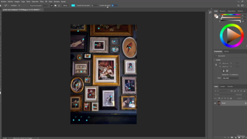The image size is (247, 139).
Task: Close the open document tab
Action: coord(42,10)
